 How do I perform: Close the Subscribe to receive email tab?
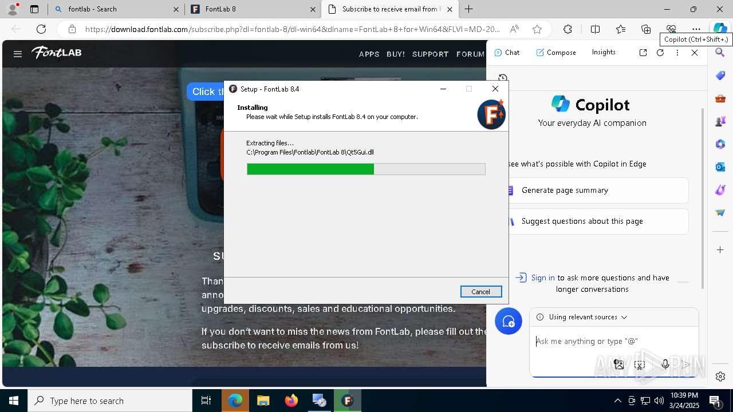click(450, 9)
